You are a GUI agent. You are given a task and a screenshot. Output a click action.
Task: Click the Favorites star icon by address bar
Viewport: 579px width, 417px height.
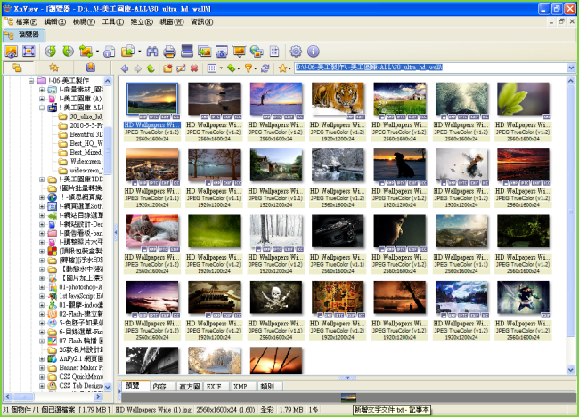click(282, 68)
